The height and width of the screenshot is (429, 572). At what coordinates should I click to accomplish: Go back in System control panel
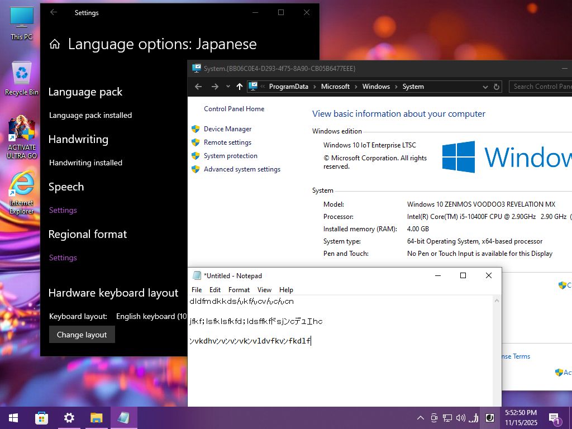pos(198,87)
